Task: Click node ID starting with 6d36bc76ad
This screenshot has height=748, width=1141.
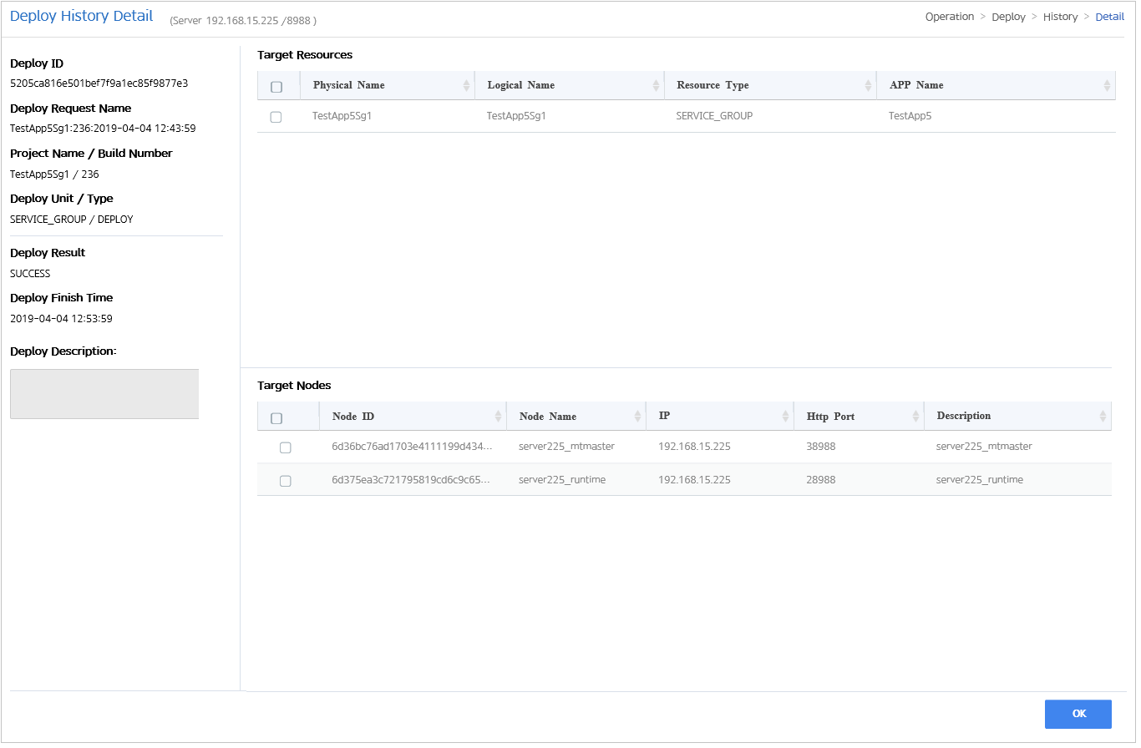Action: 412,447
